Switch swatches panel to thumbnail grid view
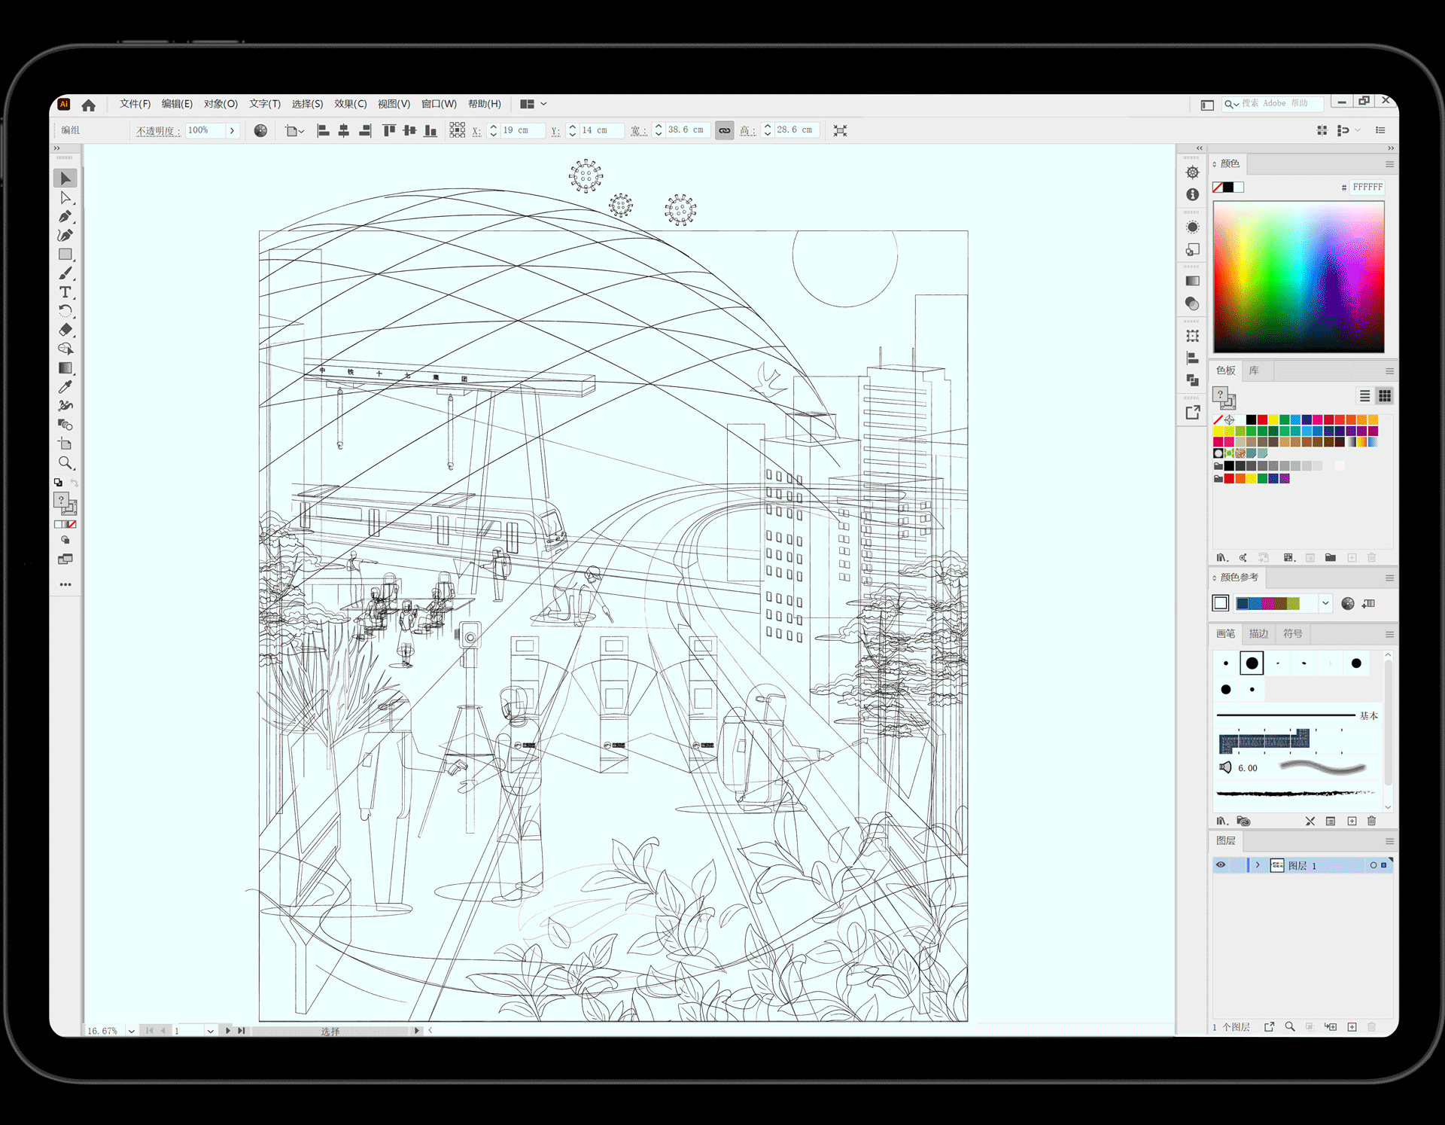This screenshot has width=1445, height=1125. point(1384,396)
